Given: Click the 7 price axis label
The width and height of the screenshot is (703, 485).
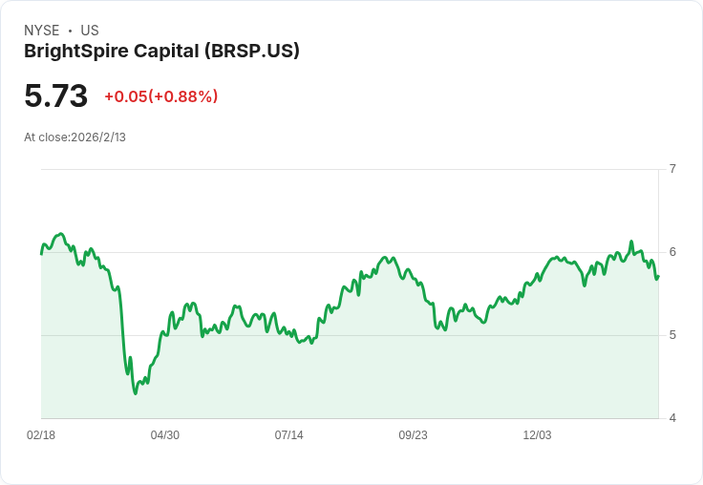Looking at the screenshot, I should pyautogui.click(x=672, y=169).
